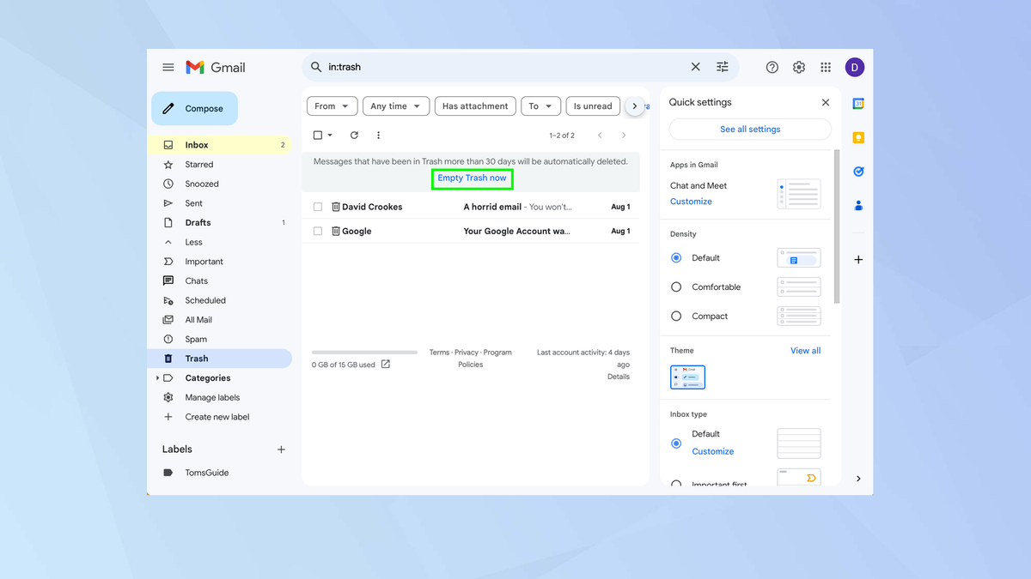Image resolution: width=1031 pixels, height=579 pixels.
Task: Select Compact density option
Action: 677,316
